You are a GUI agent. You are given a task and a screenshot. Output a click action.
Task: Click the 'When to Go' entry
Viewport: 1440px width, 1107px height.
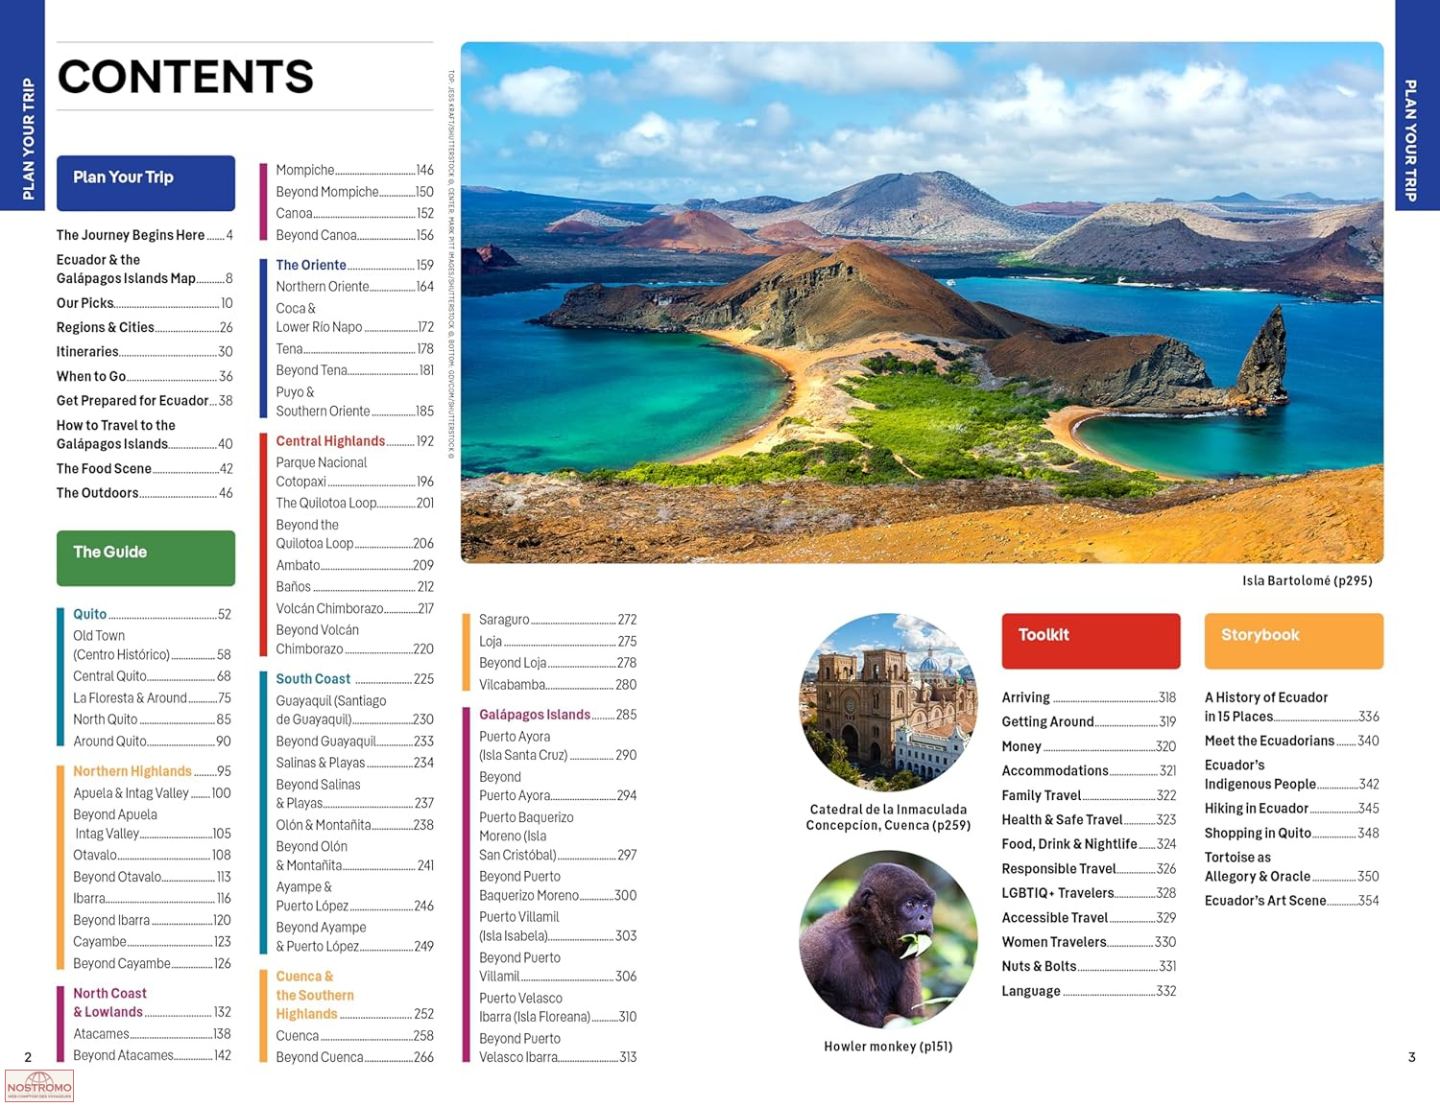click(x=145, y=376)
